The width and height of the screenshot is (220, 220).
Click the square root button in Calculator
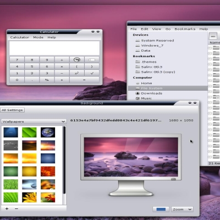coord(92,73)
